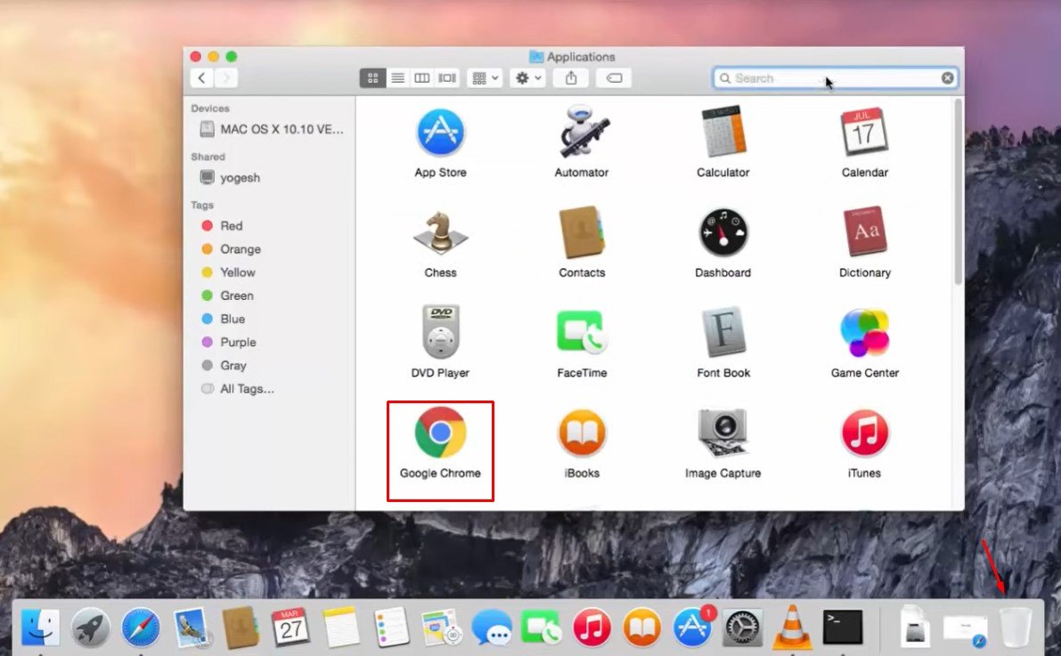Show All Tags in the sidebar
This screenshot has height=656, width=1061.
coord(247,388)
